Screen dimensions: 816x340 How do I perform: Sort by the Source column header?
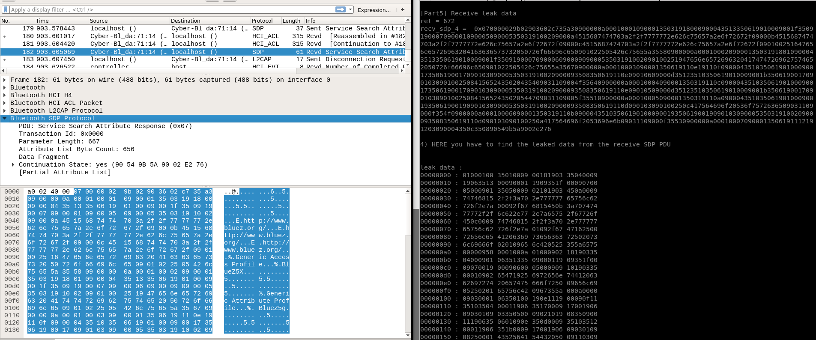129,21
